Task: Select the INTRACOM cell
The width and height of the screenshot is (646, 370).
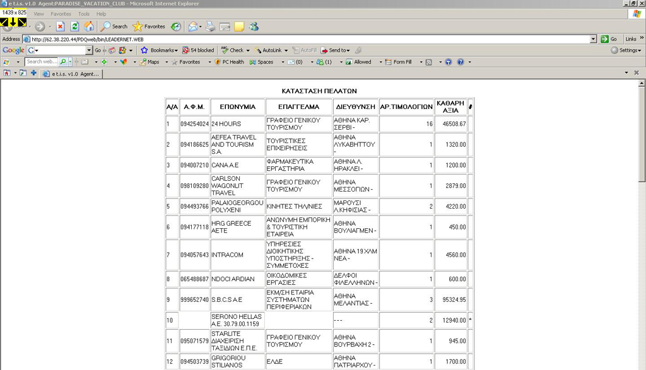Action: pos(237,255)
